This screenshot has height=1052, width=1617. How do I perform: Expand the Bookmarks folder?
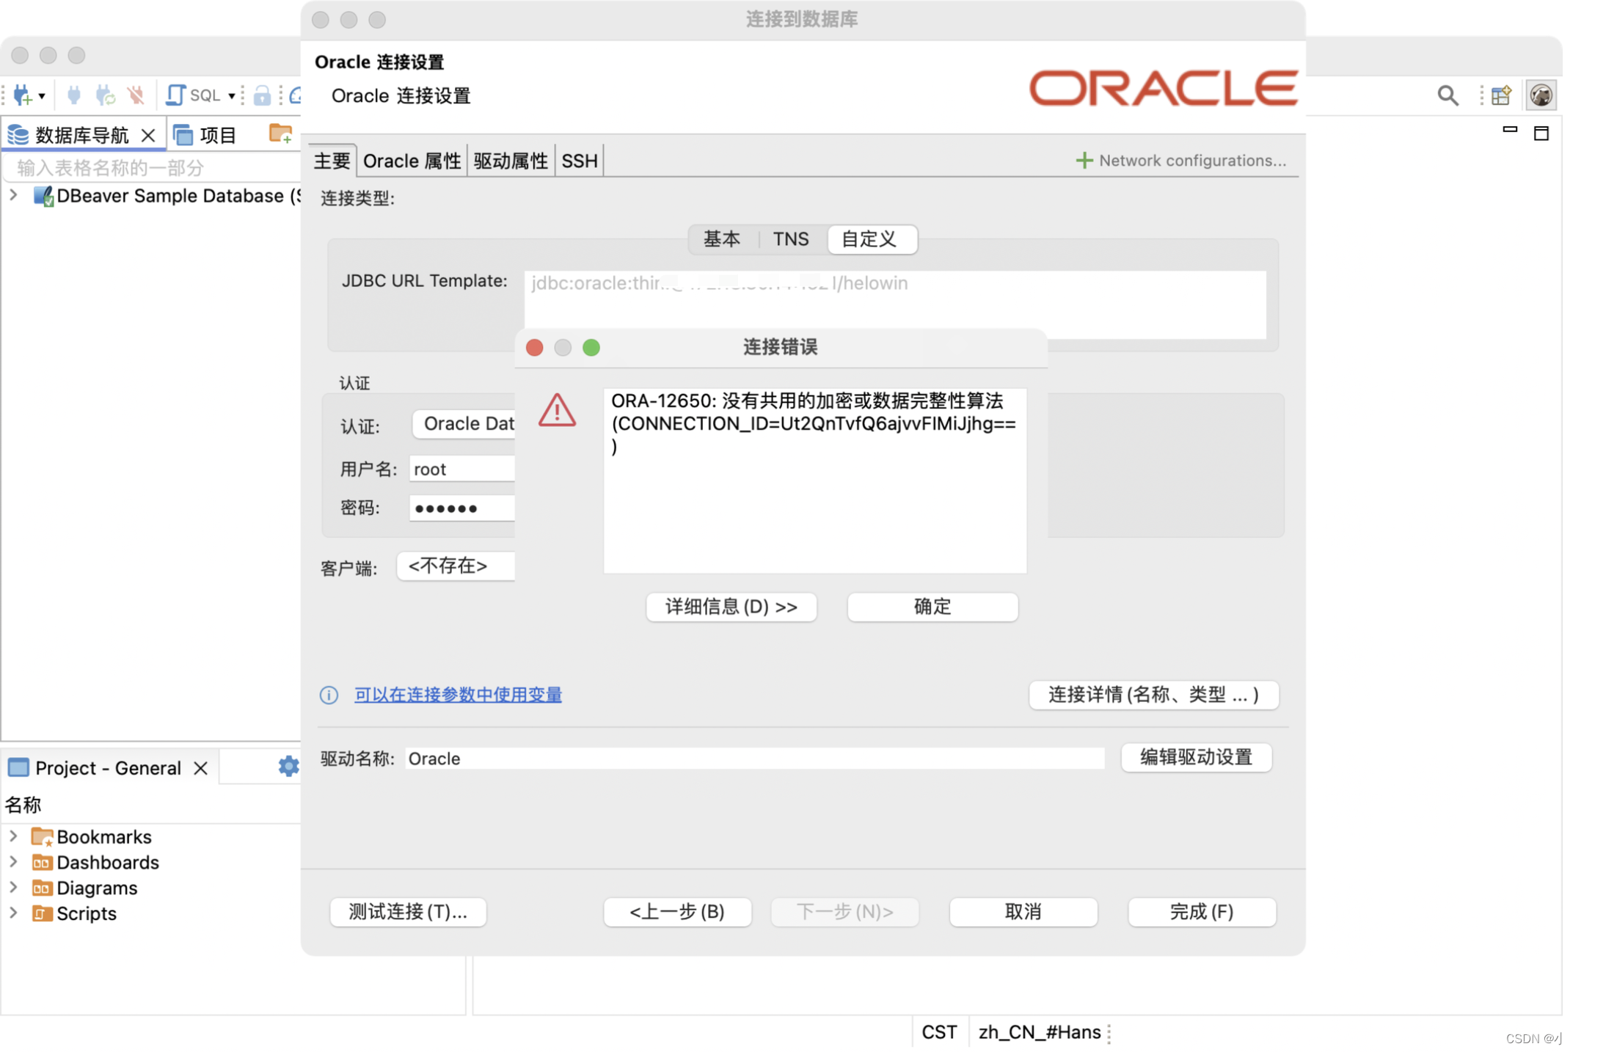point(13,836)
